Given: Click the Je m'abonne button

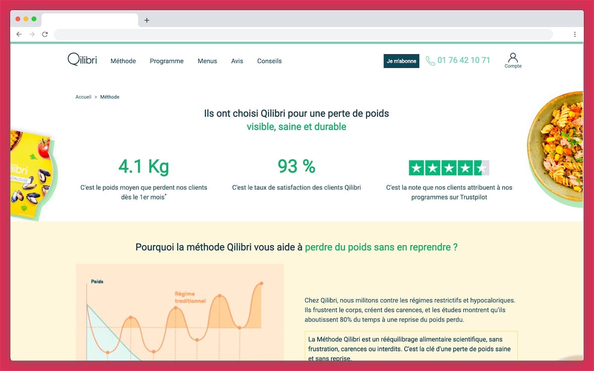Looking at the screenshot, I should coord(401,61).
